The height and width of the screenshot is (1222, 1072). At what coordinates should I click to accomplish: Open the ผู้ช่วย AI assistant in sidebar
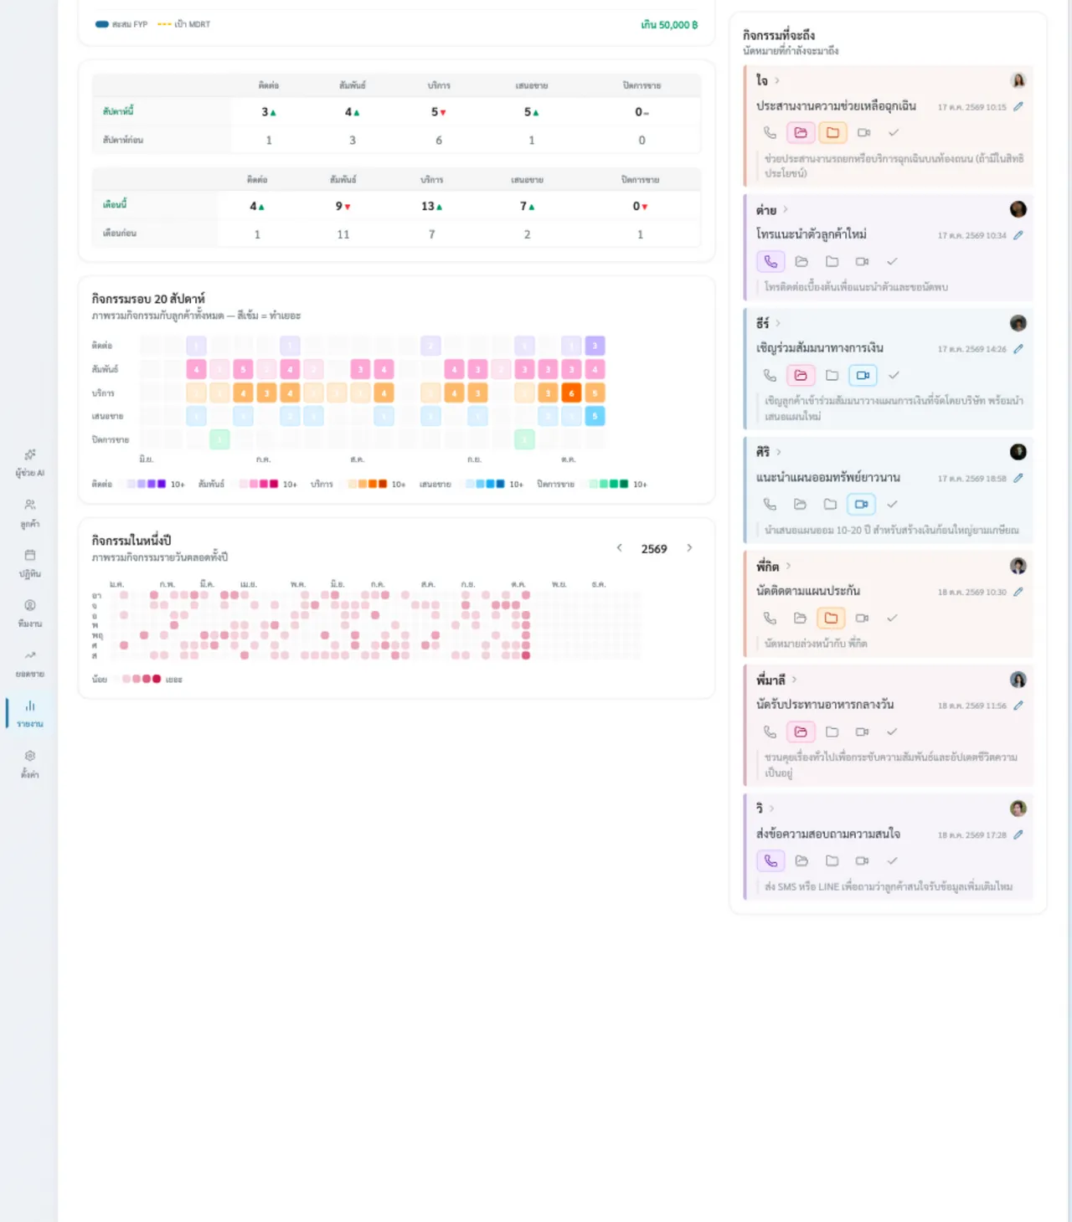pos(29,463)
